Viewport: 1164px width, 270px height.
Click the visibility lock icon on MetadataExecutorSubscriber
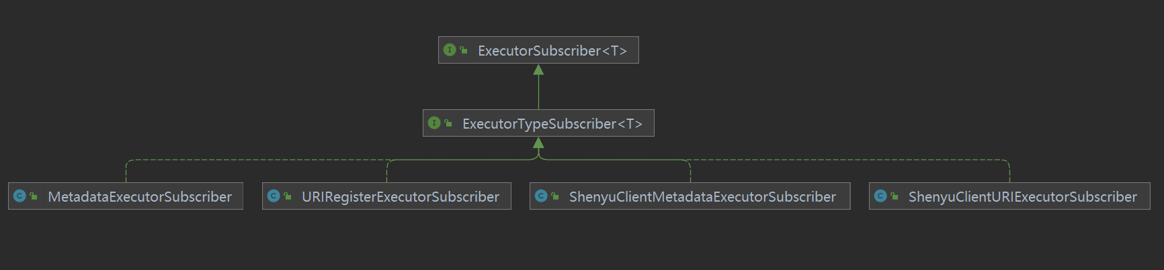point(34,196)
